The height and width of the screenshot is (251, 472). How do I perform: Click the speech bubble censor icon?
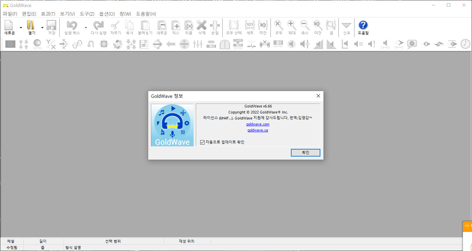point(412,44)
